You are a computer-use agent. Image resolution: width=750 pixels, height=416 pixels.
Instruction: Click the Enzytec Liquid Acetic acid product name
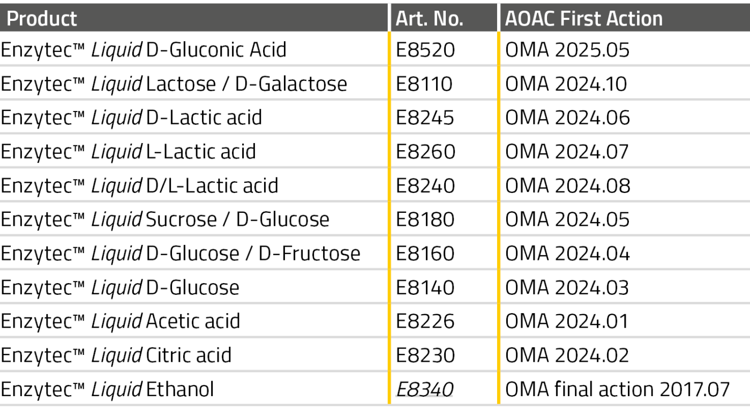point(119,321)
